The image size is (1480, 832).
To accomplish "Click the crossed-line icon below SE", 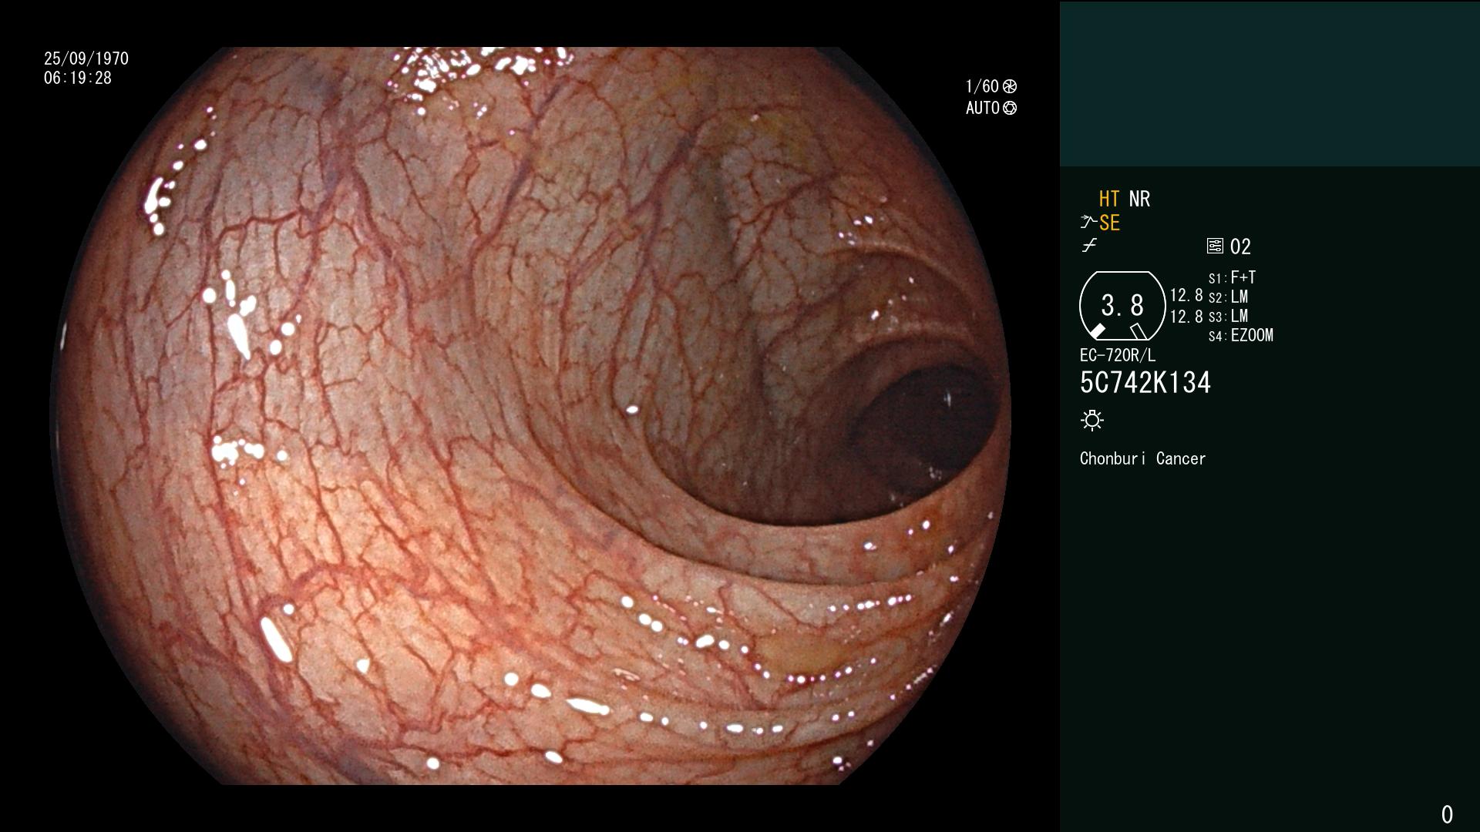I will point(1089,246).
